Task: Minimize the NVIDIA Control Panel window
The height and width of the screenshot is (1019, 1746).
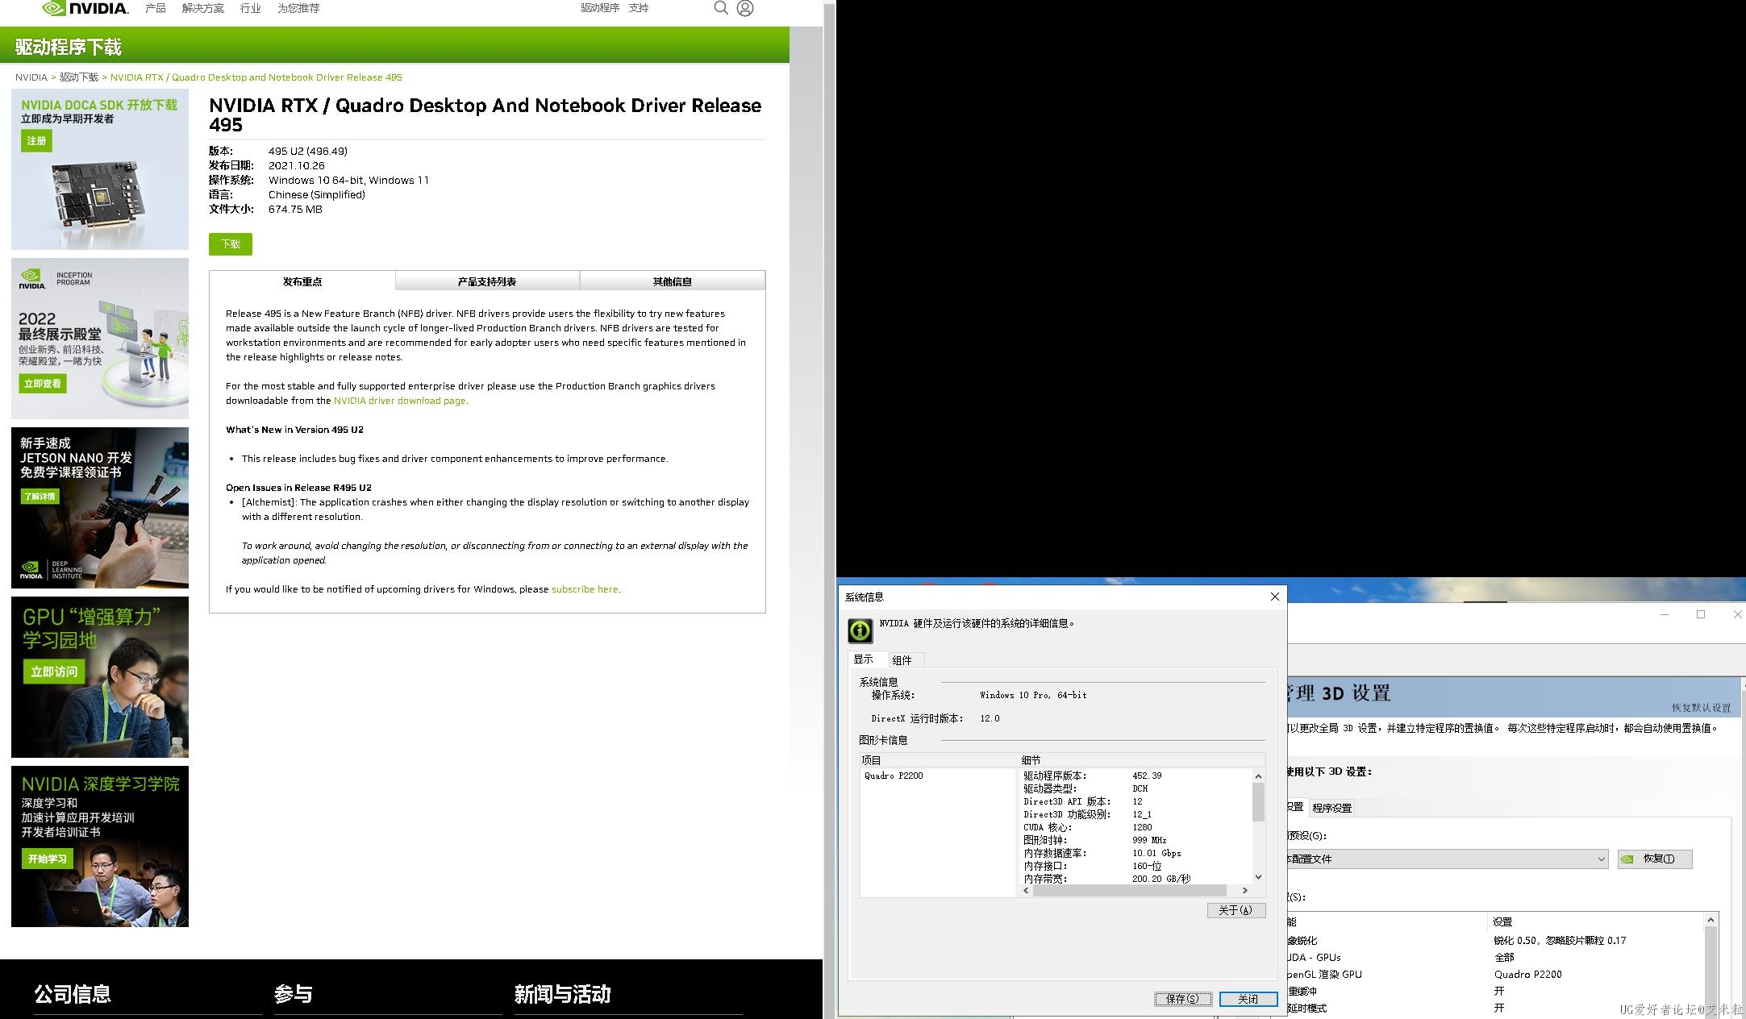Action: pos(1665,614)
